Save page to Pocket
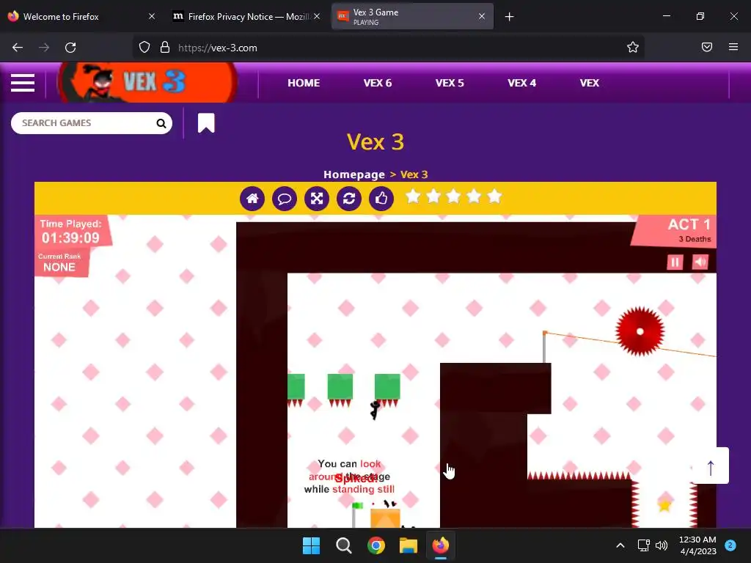This screenshot has width=751, height=563. coord(707,48)
